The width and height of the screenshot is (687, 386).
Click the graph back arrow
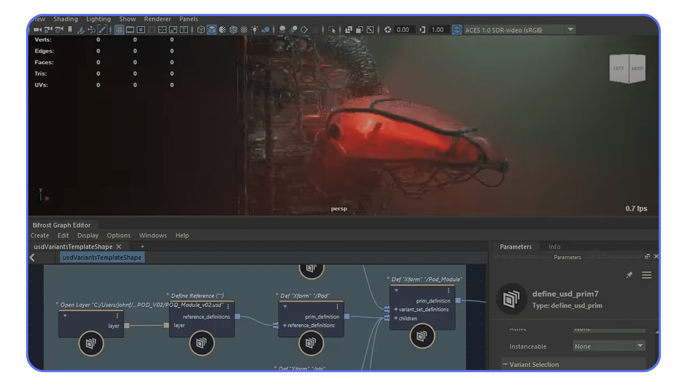click(x=32, y=257)
